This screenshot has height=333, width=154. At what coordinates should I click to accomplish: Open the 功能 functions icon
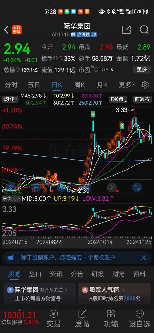[111, 318]
